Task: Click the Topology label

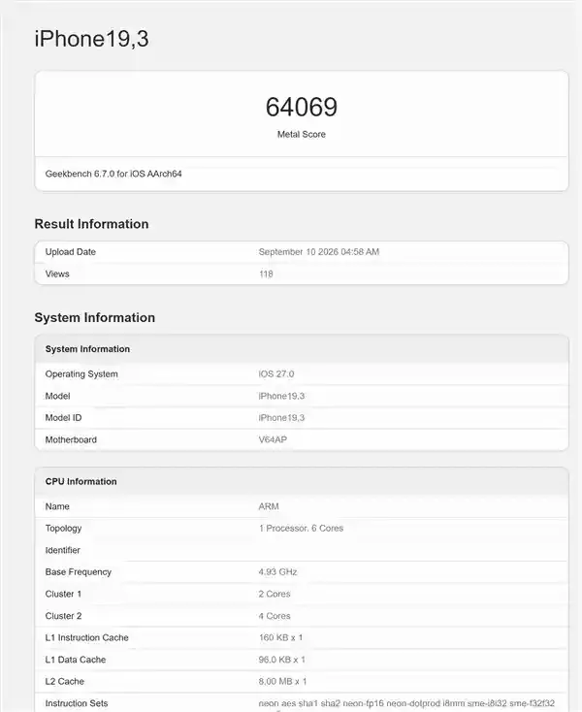Action: point(64,529)
